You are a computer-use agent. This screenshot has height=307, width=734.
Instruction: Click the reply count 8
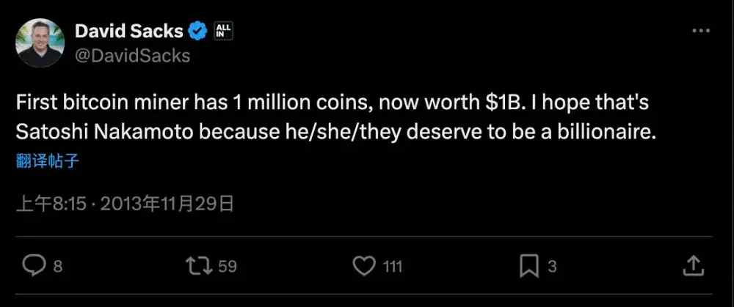point(58,267)
